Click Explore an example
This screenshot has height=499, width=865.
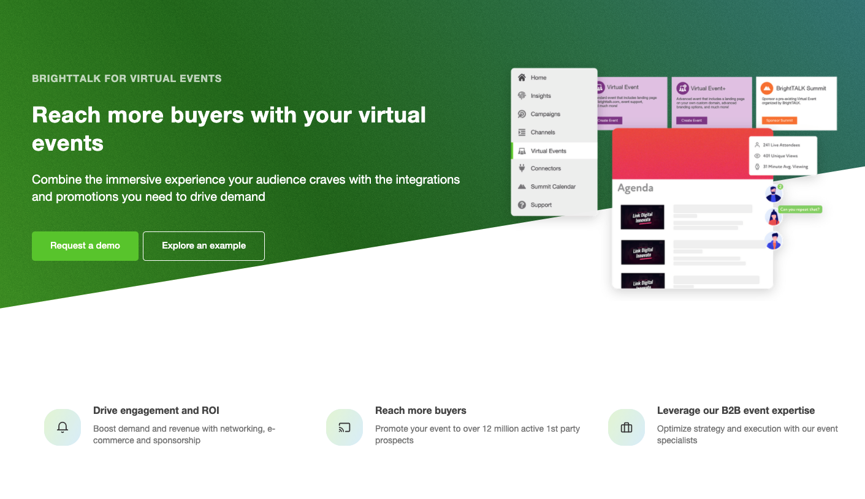[204, 246]
